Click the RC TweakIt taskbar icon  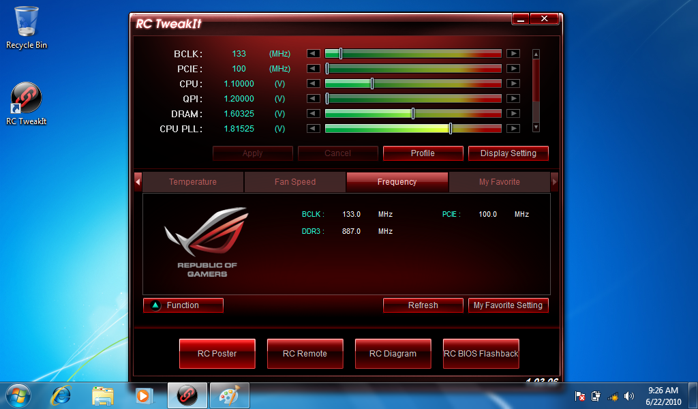pyautogui.click(x=187, y=395)
